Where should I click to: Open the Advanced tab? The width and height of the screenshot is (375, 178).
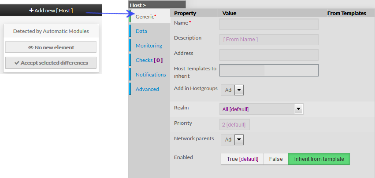[147, 89]
